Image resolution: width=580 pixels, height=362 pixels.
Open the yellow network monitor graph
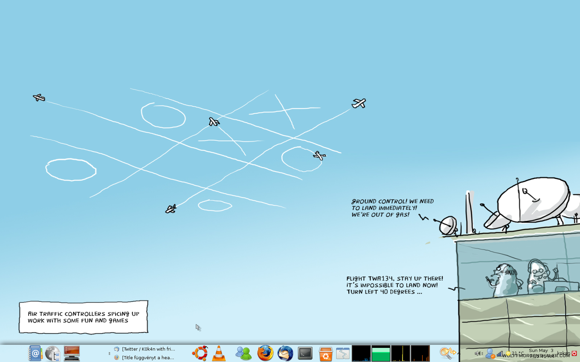tap(401, 353)
